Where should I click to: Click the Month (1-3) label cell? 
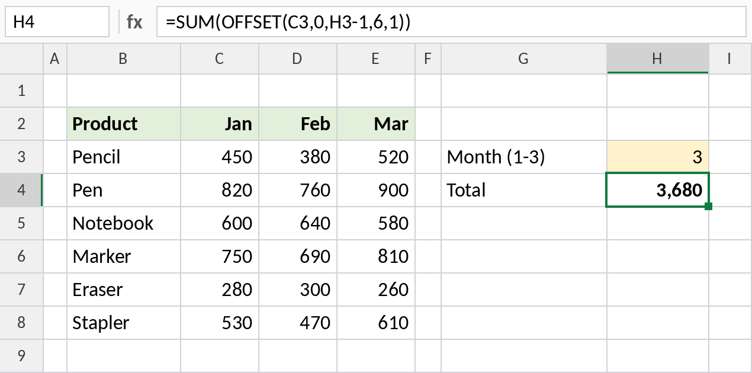(x=524, y=157)
